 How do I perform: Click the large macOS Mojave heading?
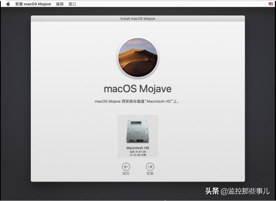click(138, 89)
